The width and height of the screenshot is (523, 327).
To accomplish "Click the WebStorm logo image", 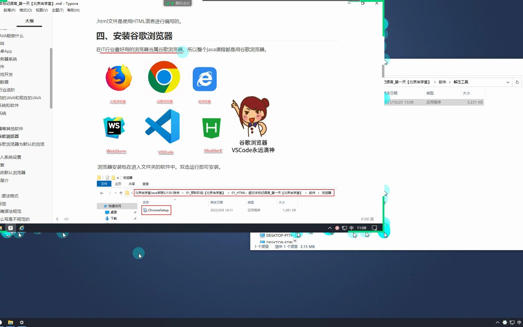I will coord(114,127).
